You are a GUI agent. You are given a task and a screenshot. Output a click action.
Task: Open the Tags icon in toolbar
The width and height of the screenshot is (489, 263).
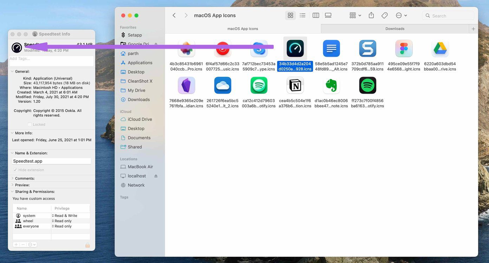click(385, 15)
